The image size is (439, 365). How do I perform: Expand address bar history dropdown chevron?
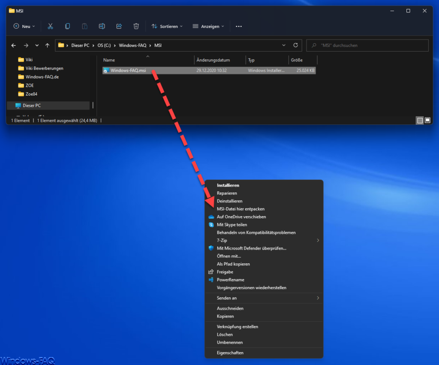[284, 45]
